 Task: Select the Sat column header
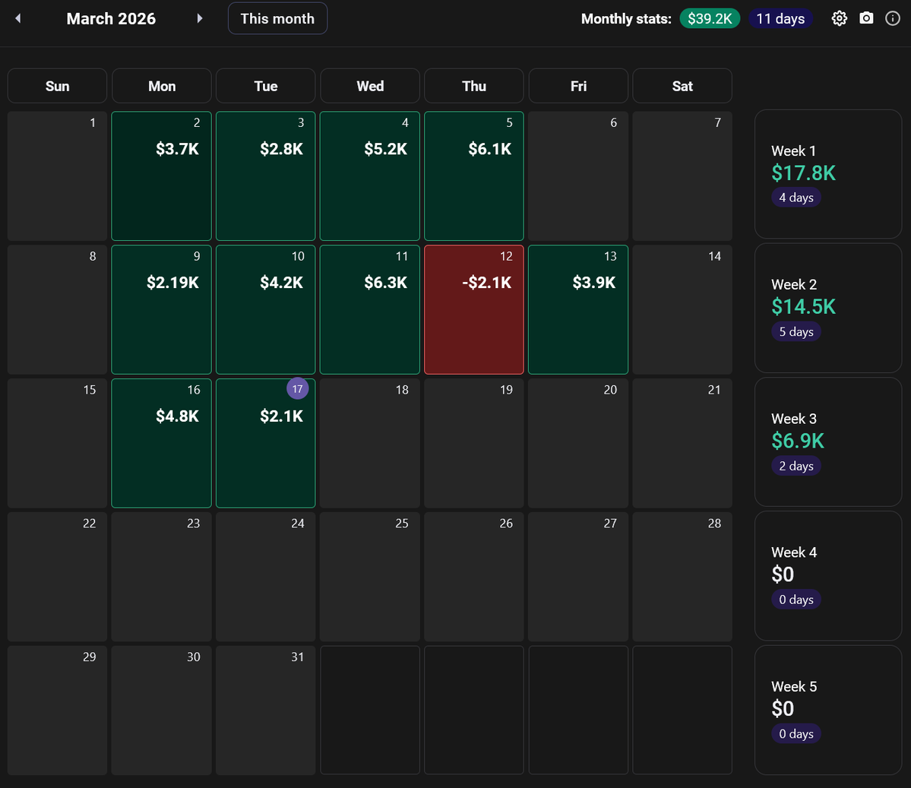[x=682, y=86]
